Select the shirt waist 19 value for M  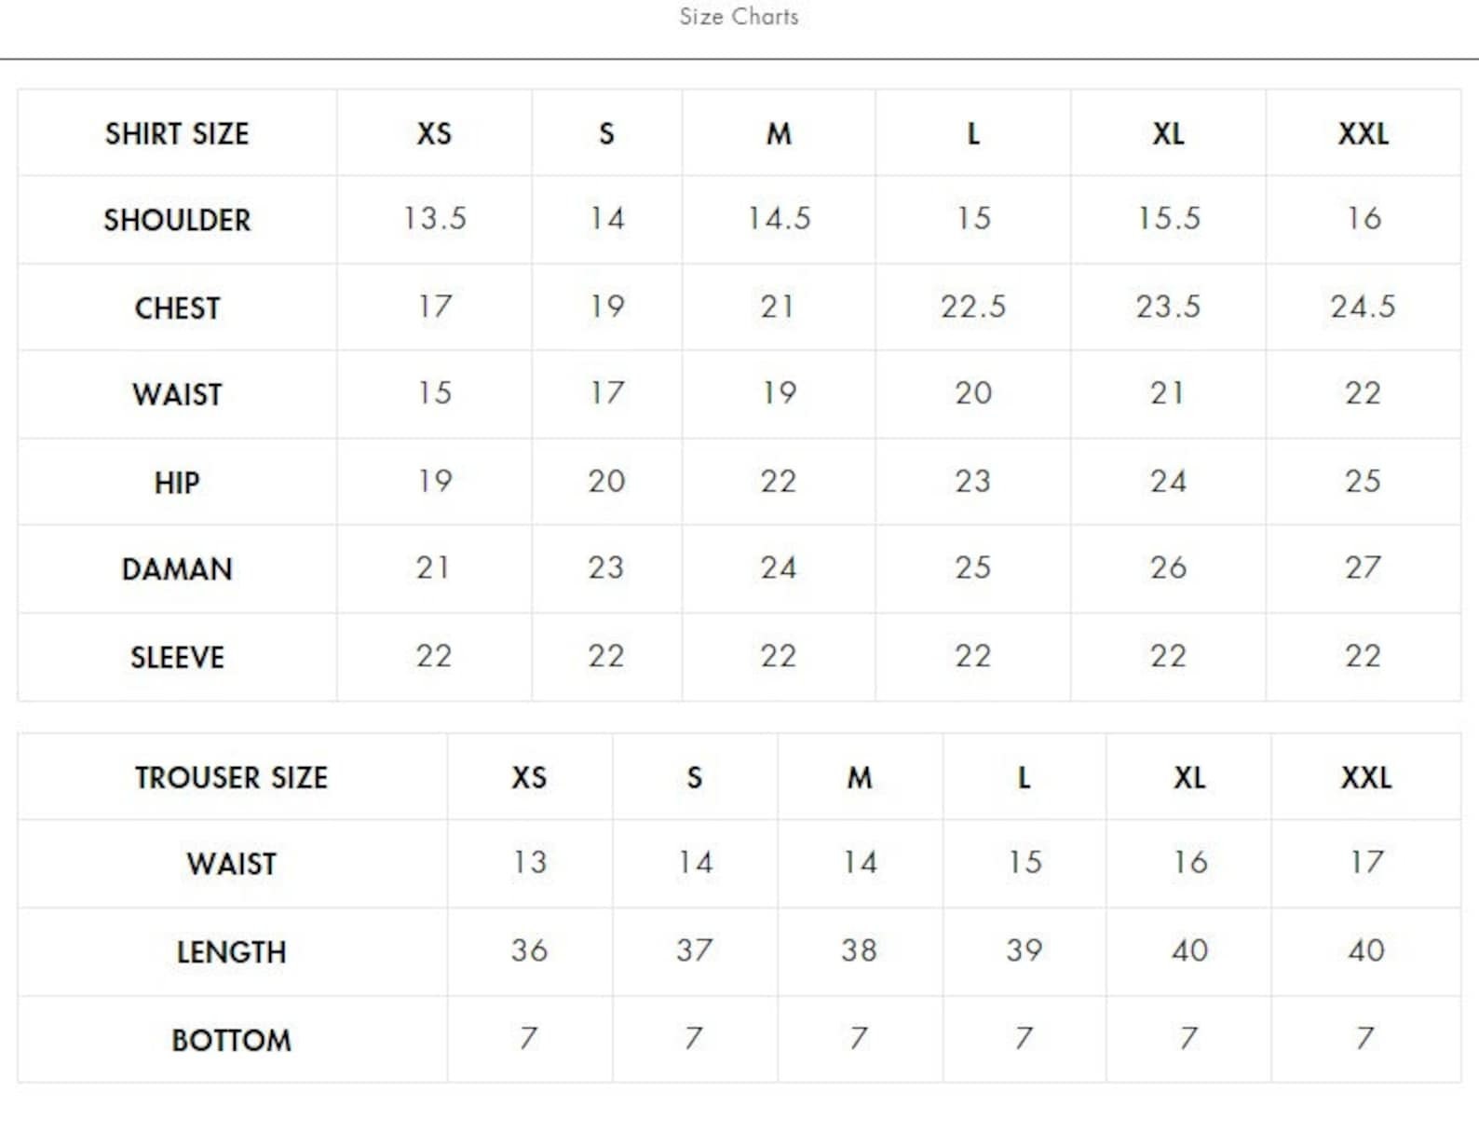[x=779, y=393]
